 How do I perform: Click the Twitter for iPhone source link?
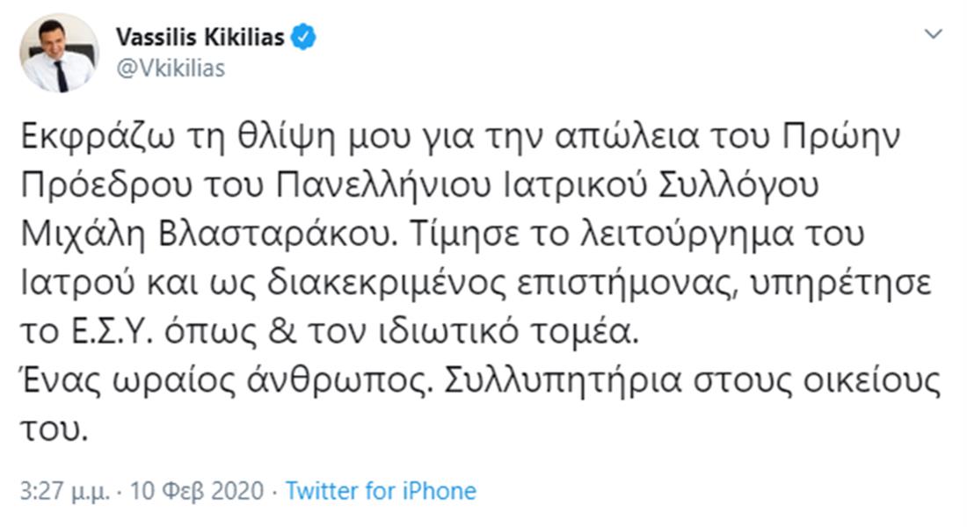pos(381,490)
